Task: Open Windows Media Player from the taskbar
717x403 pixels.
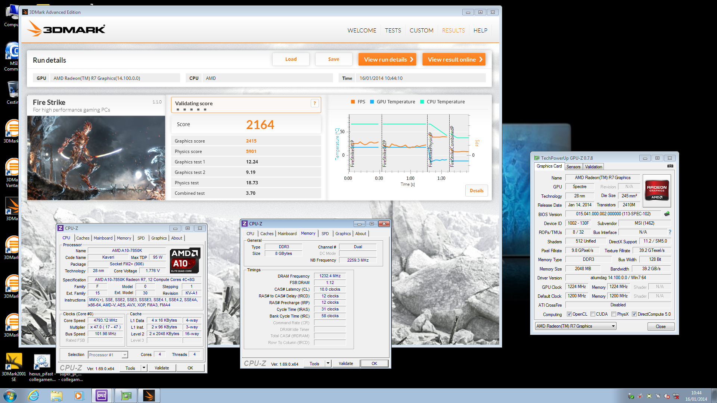Action: click(x=79, y=396)
